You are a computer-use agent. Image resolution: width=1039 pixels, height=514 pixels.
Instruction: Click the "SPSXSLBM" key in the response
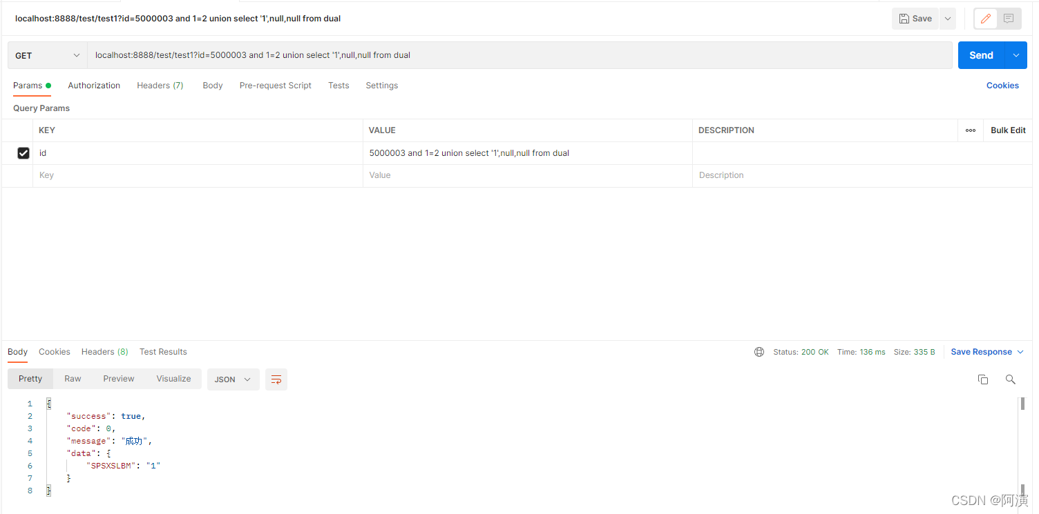tap(114, 466)
